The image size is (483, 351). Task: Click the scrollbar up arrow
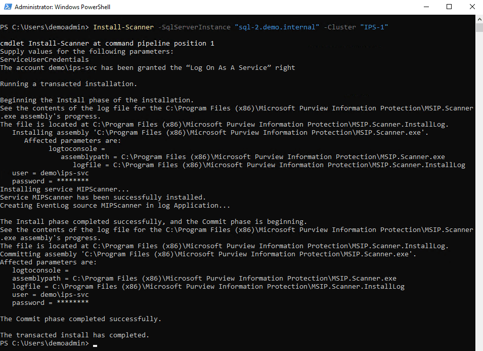[x=478, y=19]
